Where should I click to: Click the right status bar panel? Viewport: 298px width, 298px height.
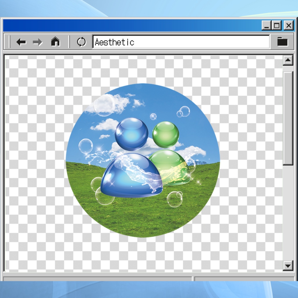click(x=244, y=279)
